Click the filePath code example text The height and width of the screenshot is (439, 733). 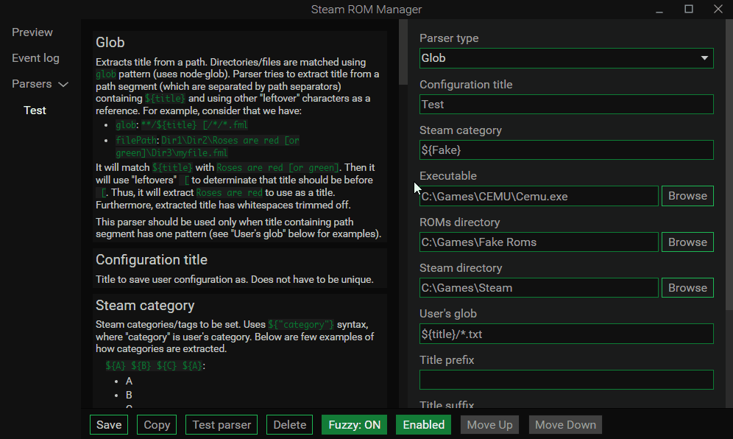pyautogui.click(x=208, y=147)
